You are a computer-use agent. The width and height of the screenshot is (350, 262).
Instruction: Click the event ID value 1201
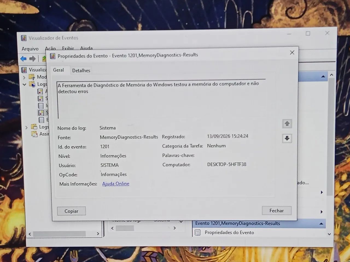click(x=105, y=147)
